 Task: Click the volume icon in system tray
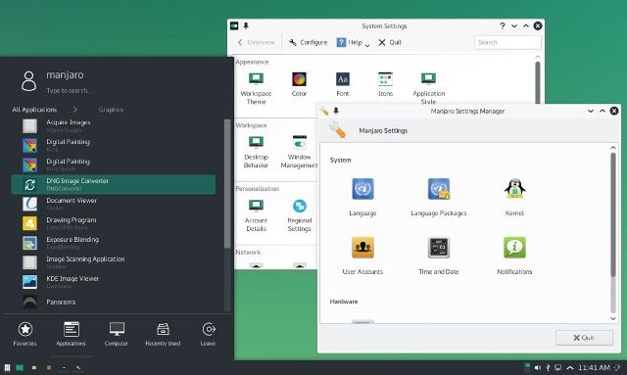[538, 367]
